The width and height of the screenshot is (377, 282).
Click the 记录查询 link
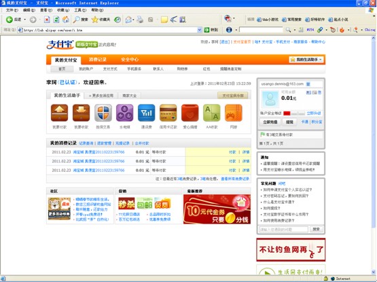point(86,143)
